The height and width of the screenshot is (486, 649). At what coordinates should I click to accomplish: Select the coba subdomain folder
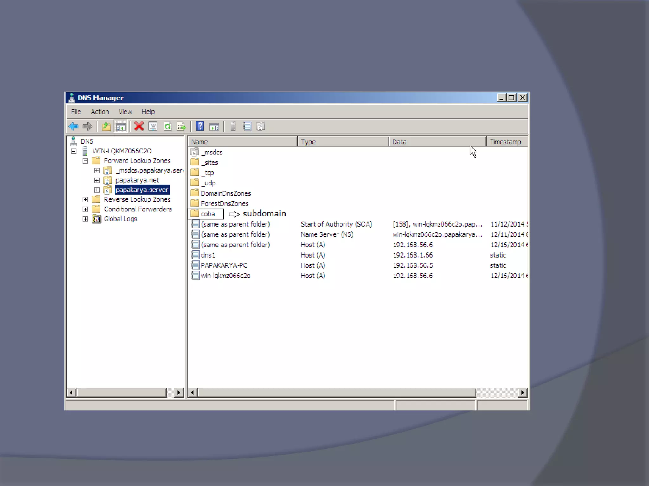click(208, 214)
